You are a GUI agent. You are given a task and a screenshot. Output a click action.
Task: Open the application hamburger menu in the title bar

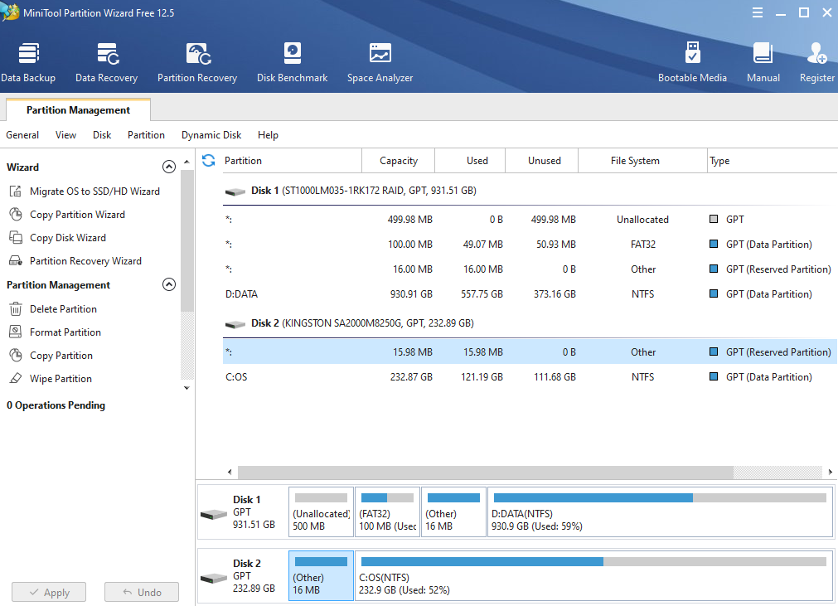[757, 12]
